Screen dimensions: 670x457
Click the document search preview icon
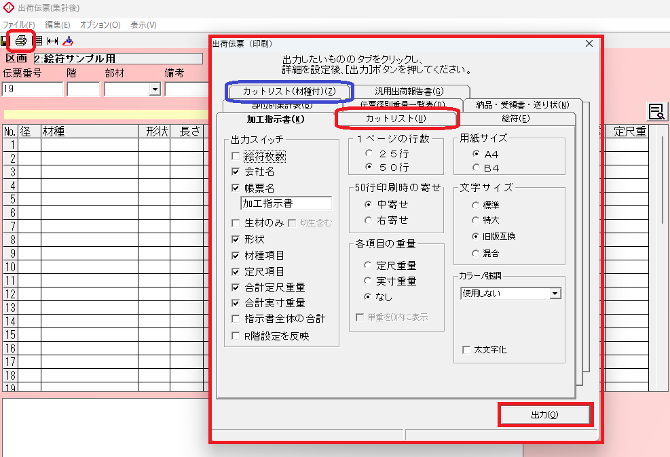click(x=656, y=111)
